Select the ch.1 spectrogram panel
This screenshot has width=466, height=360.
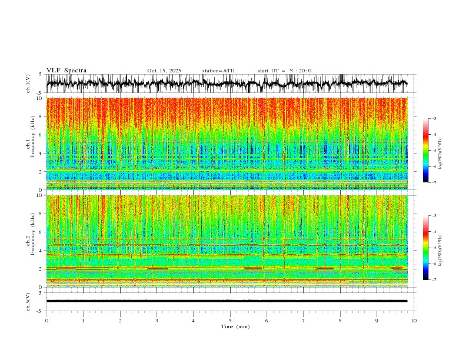click(x=227, y=144)
